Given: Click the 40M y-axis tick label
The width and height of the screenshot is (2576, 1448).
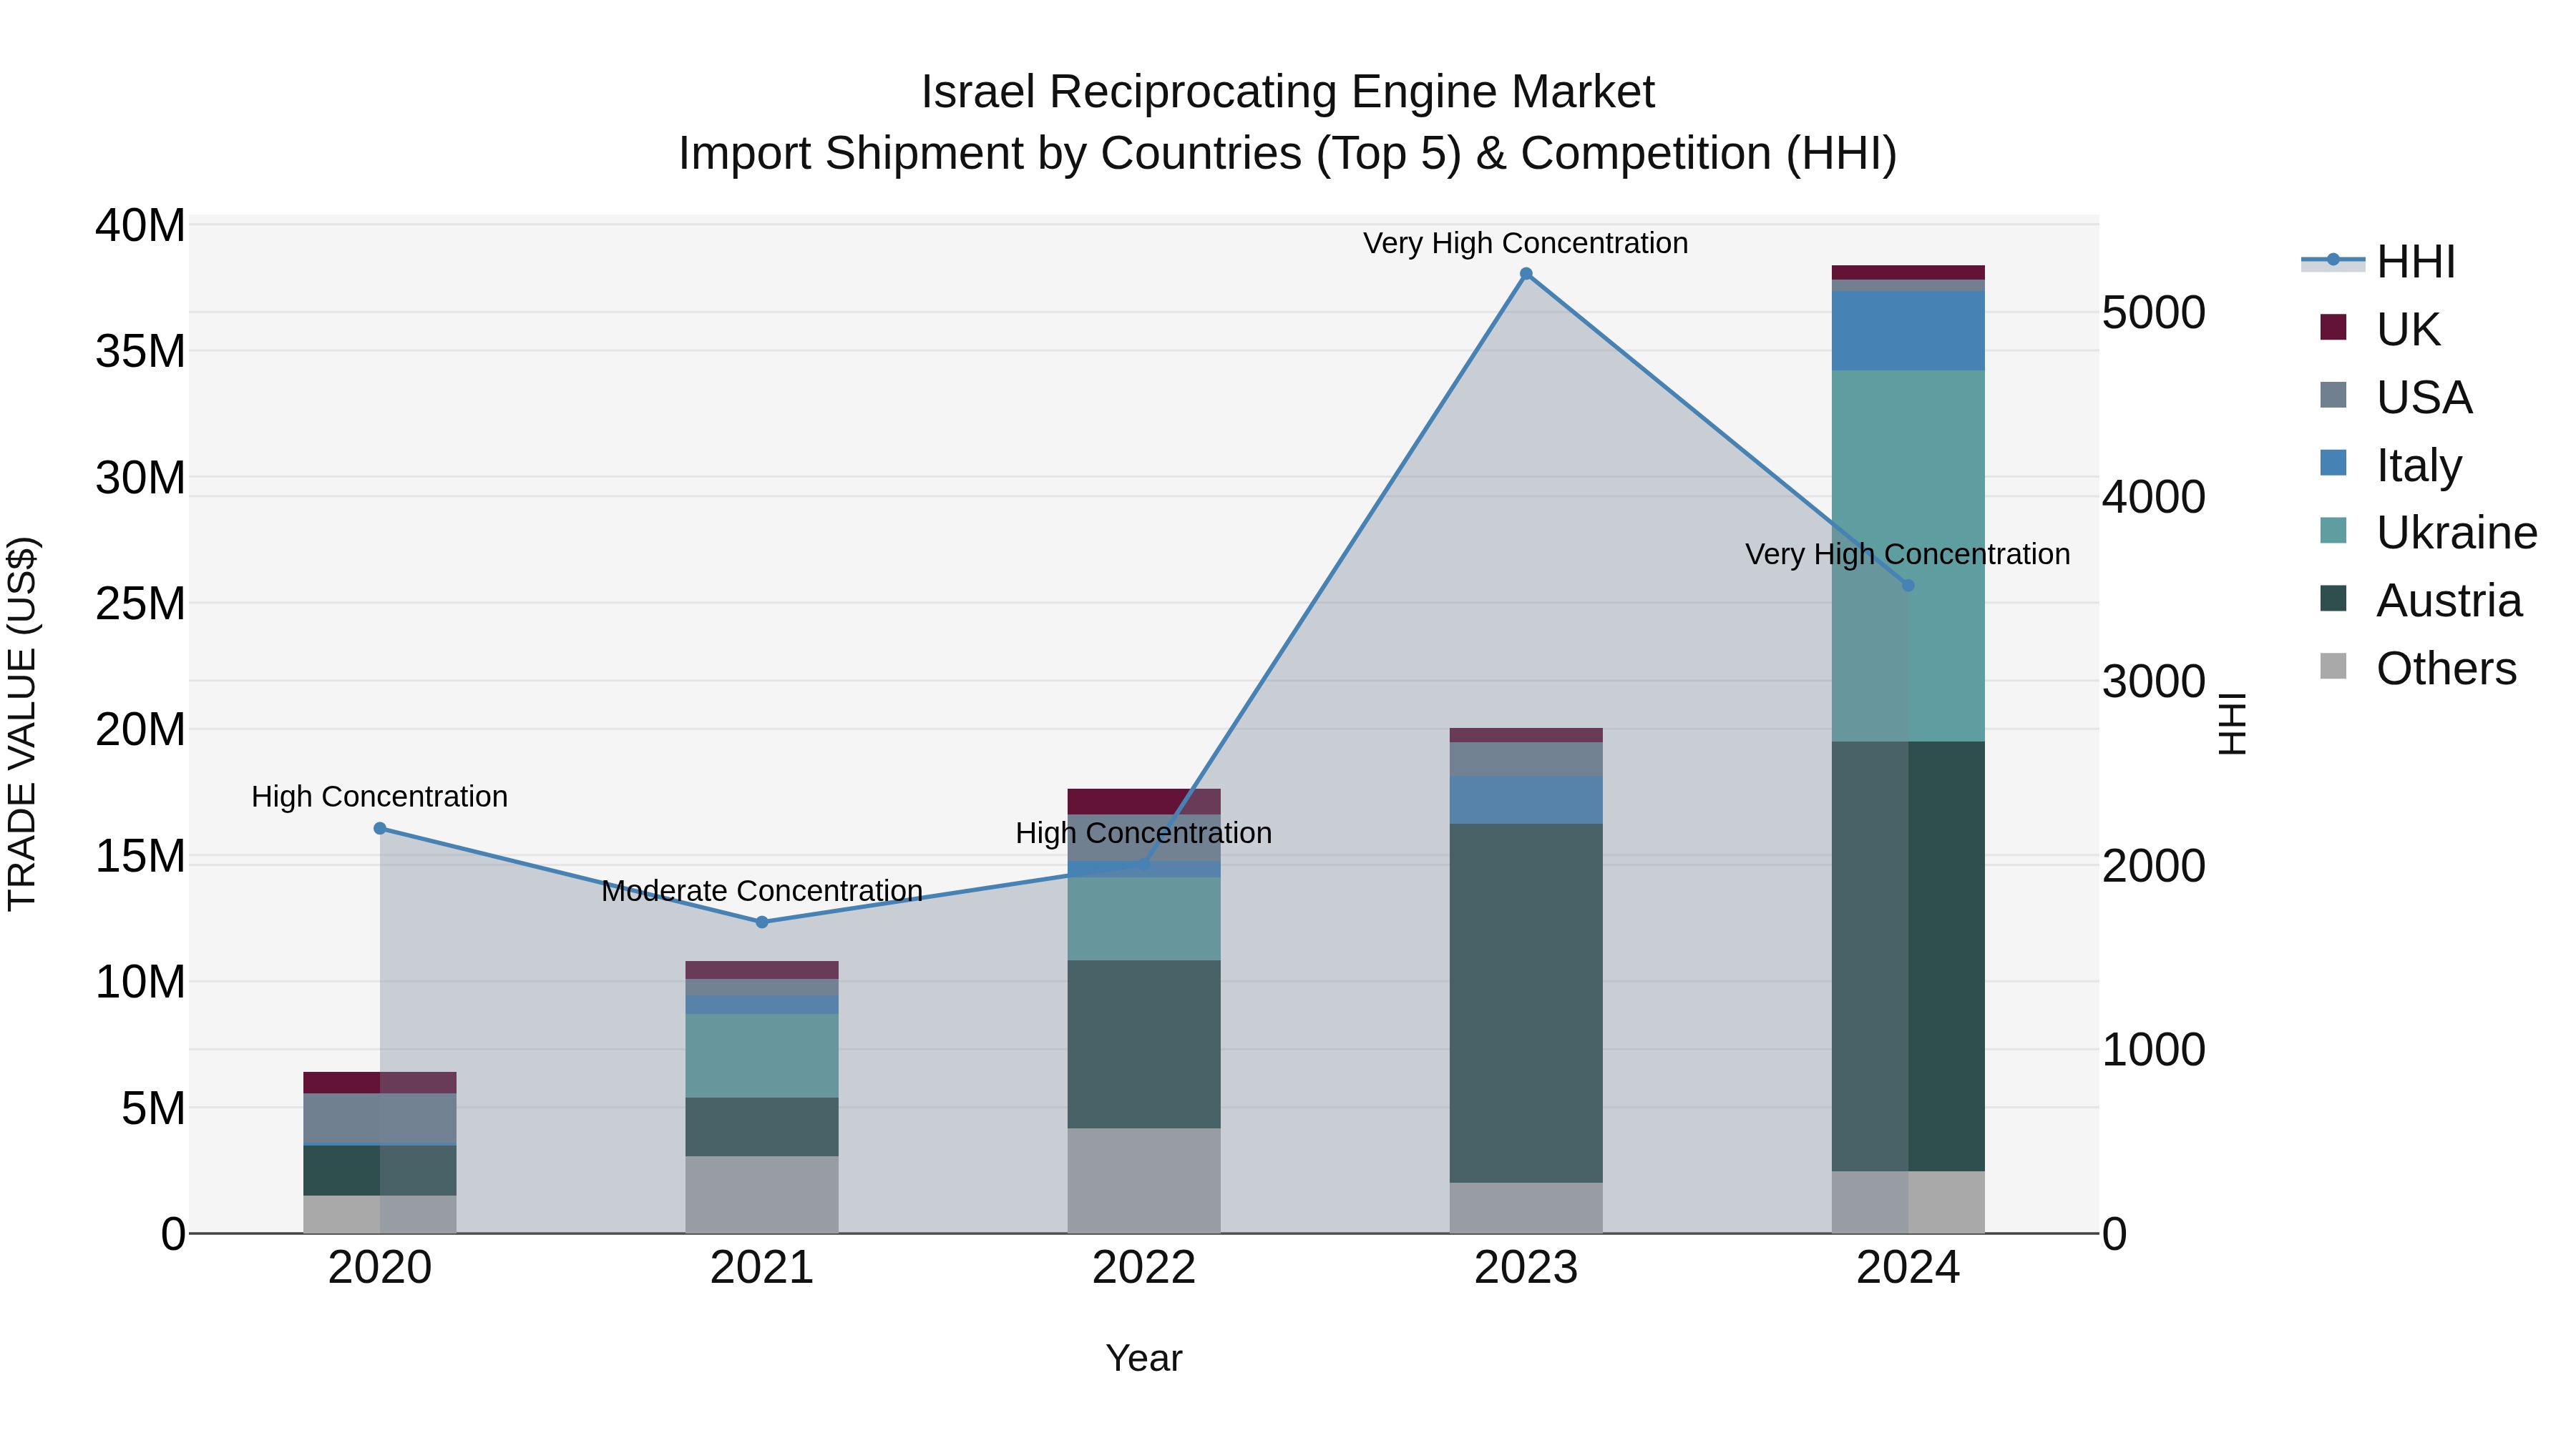Looking at the screenshot, I should [140, 226].
